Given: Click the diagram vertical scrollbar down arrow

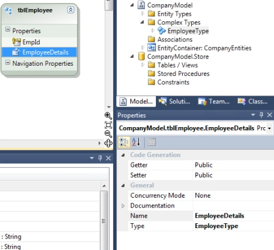Looking at the screenshot, I should point(109,107).
